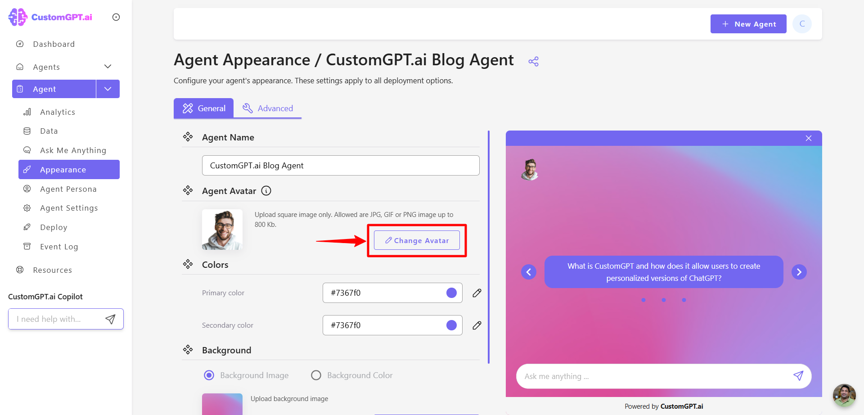Open Resources from the sidebar
Viewport: 864px width, 415px height.
(x=52, y=270)
